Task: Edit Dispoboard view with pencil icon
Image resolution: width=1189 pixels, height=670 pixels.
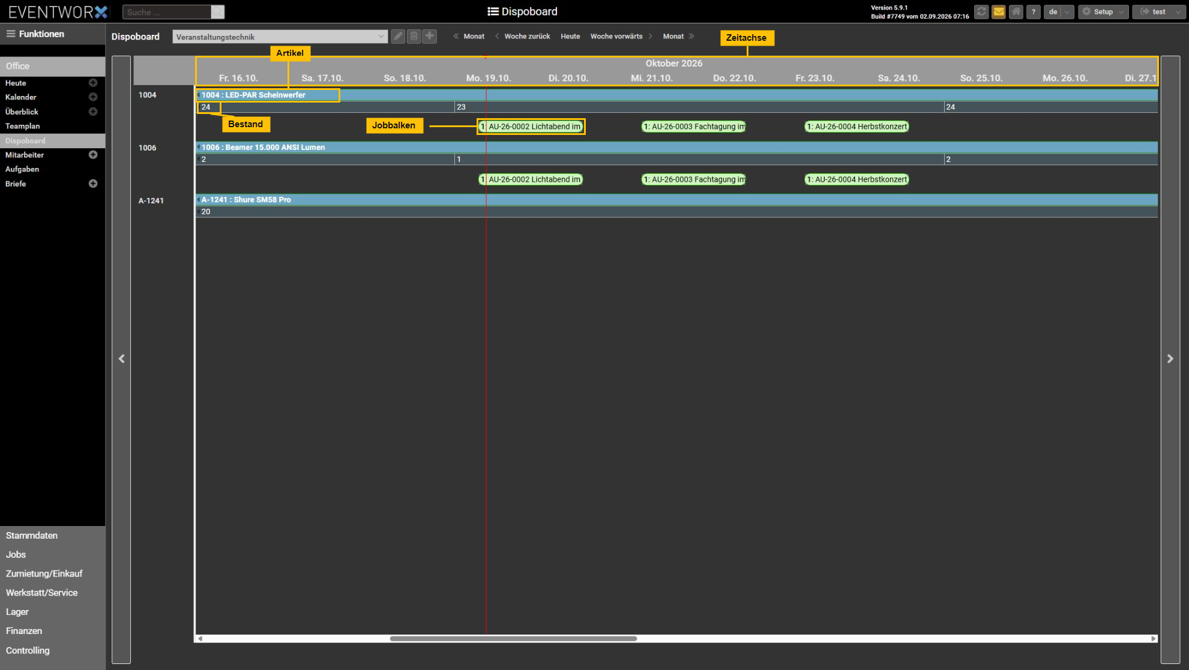Action: (398, 37)
